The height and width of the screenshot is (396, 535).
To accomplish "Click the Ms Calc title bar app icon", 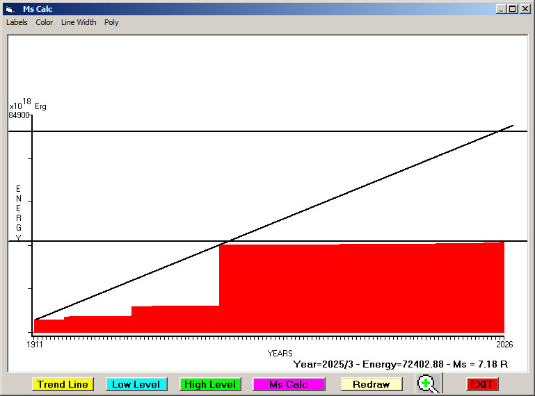I will 10,9.
